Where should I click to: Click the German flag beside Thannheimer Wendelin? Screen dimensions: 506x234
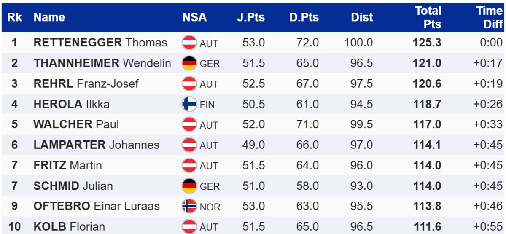(x=189, y=63)
